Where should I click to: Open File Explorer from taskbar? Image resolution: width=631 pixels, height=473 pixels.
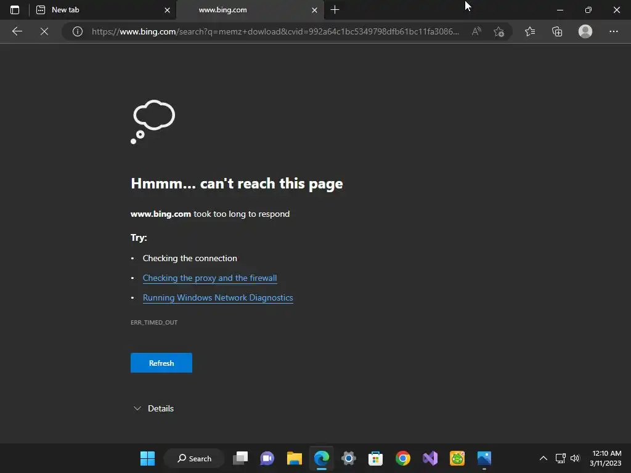294,458
